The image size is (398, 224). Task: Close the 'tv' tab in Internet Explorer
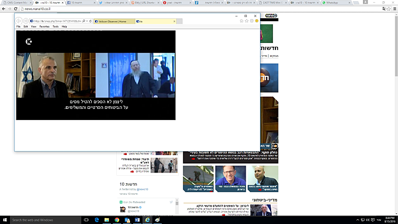coord(175,21)
